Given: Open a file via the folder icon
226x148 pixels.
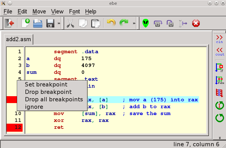Looking at the screenshot, I should pos(37,23).
